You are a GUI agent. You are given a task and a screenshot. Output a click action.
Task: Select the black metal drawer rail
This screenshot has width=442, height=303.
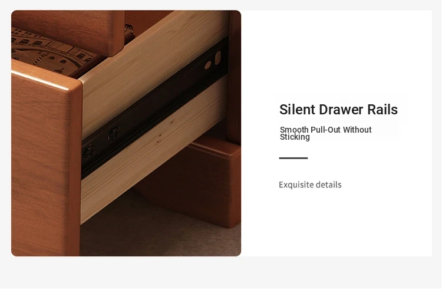point(154,108)
